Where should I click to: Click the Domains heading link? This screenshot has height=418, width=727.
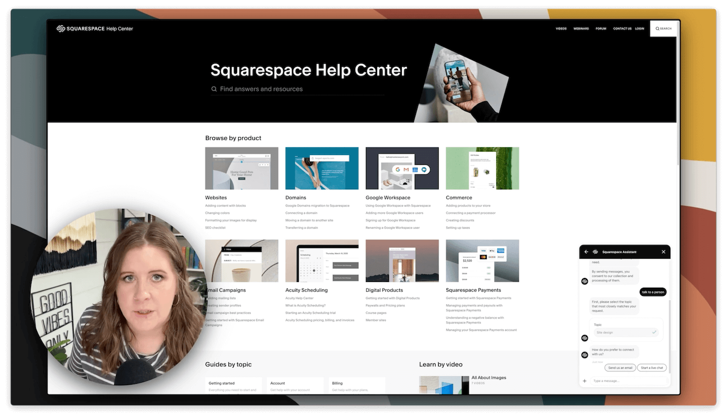click(x=296, y=198)
